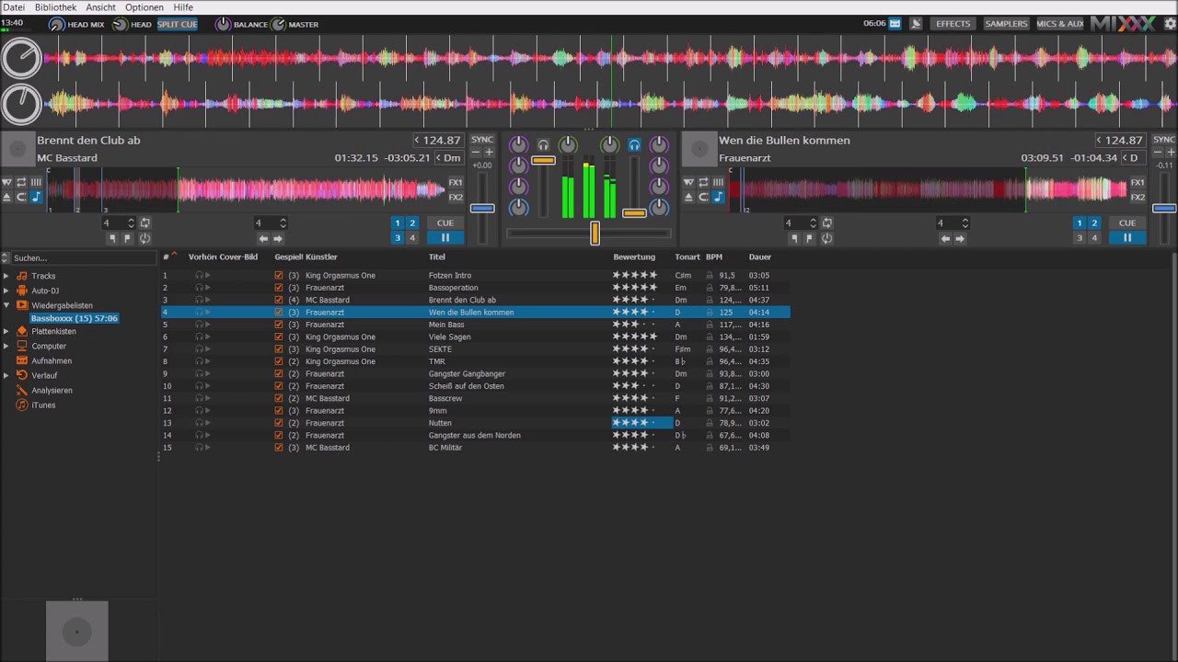This screenshot has width=1178, height=662.
Task: Expand the Auto-DJ tree item
Action: click(x=6, y=291)
